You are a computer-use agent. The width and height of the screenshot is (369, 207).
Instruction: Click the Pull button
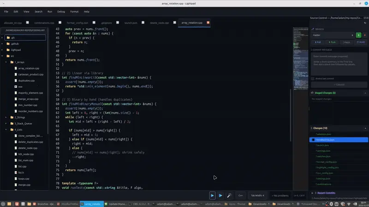pos(318,42)
